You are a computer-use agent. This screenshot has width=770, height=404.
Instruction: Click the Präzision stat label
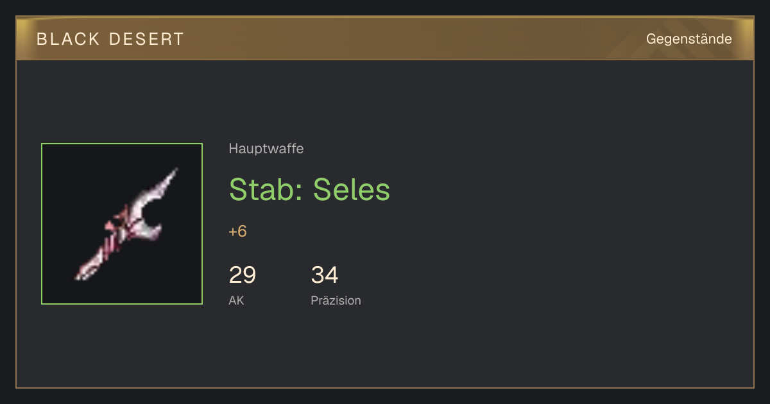click(x=336, y=300)
